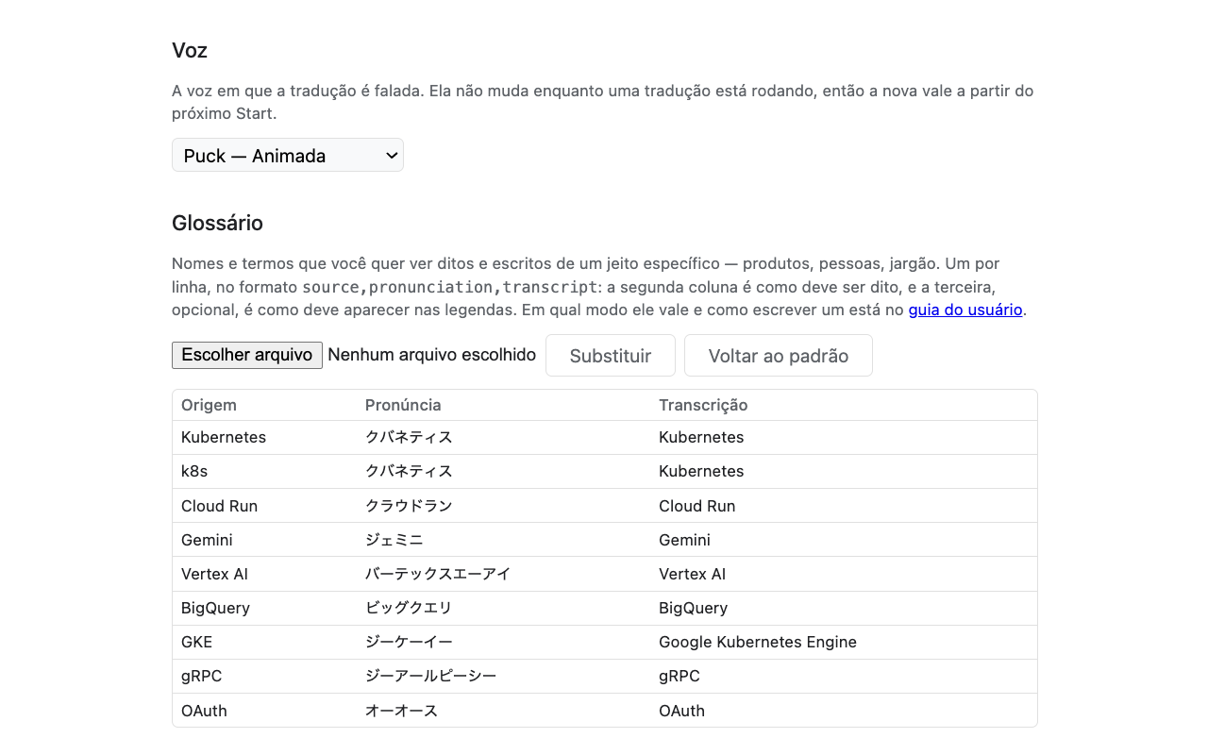Select the 'GKE' origin cell
1208x755 pixels.
(196, 642)
